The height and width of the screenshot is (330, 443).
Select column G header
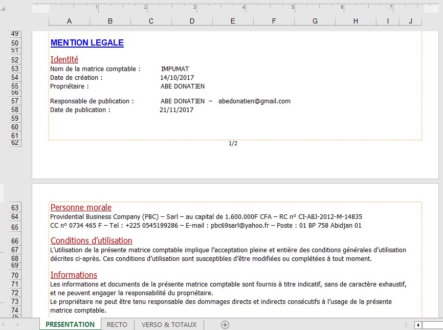click(x=315, y=21)
